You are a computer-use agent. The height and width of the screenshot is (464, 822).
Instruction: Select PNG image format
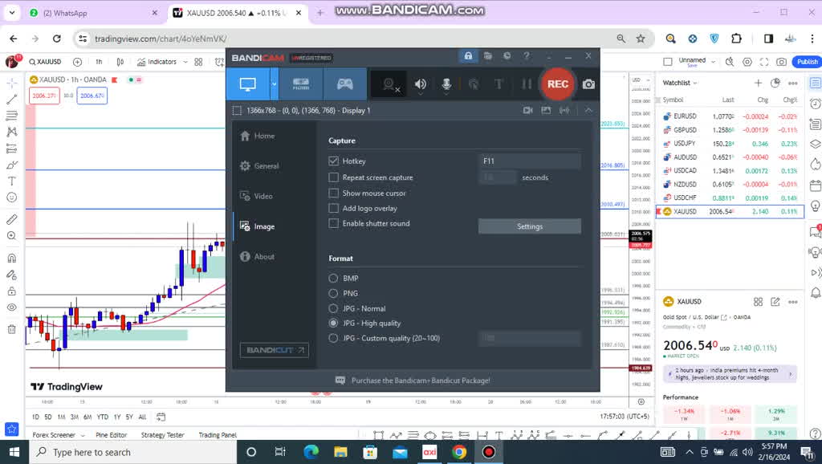point(333,293)
